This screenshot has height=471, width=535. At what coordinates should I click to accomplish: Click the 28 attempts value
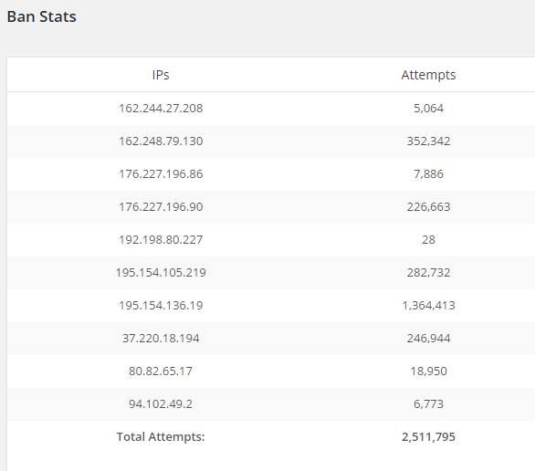(x=428, y=240)
